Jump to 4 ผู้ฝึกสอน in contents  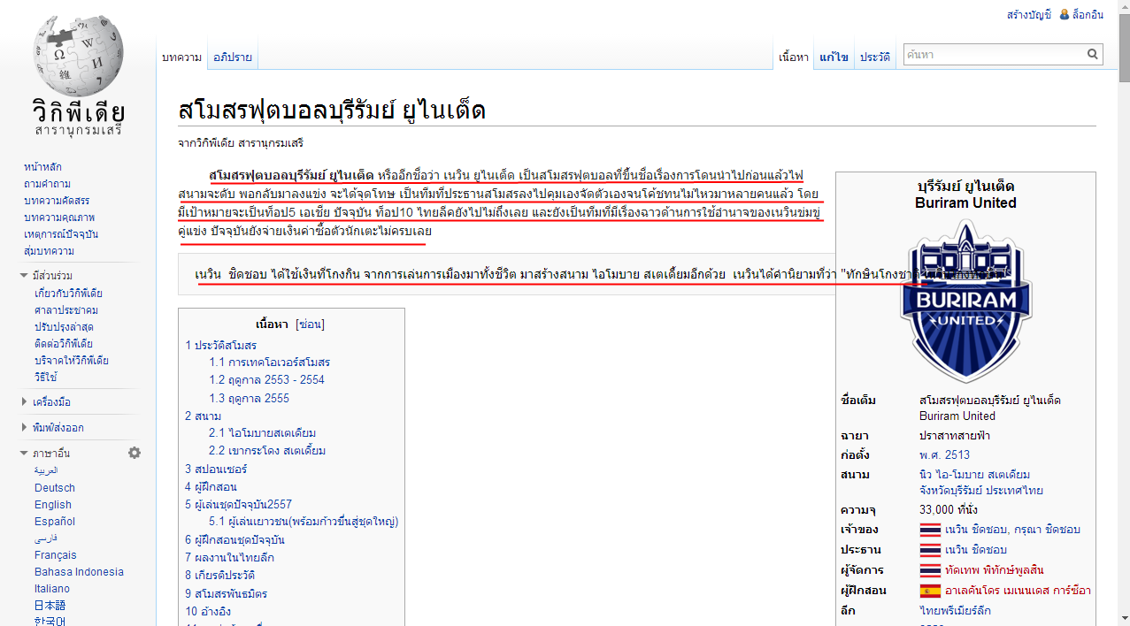(211, 486)
